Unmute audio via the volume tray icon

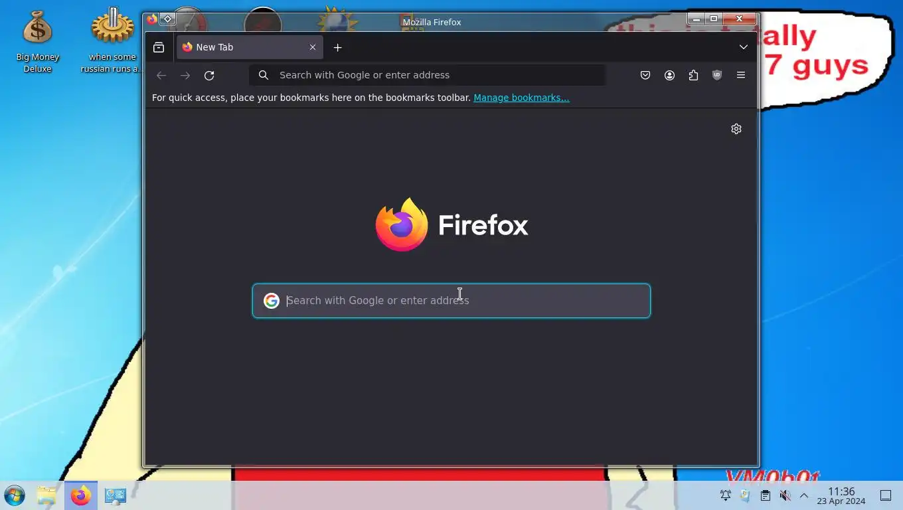click(x=785, y=495)
